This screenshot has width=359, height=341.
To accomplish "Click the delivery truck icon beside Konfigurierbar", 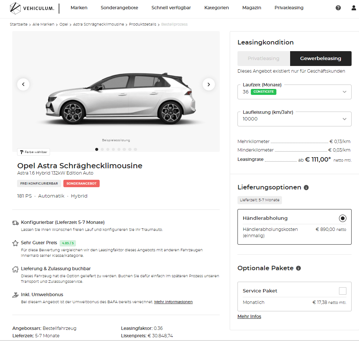I will [15, 223].
